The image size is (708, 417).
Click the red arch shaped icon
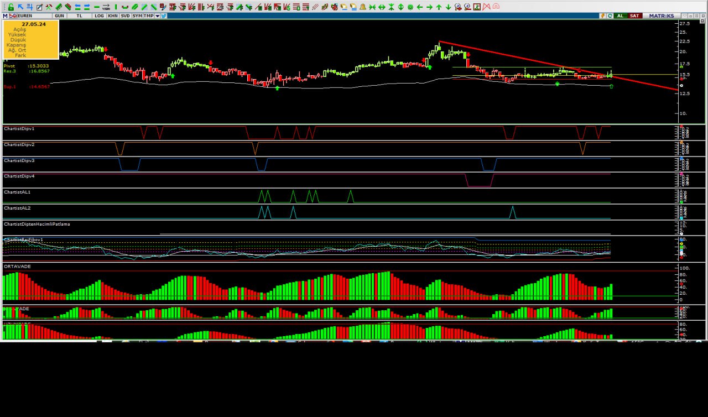pos(496,7)
